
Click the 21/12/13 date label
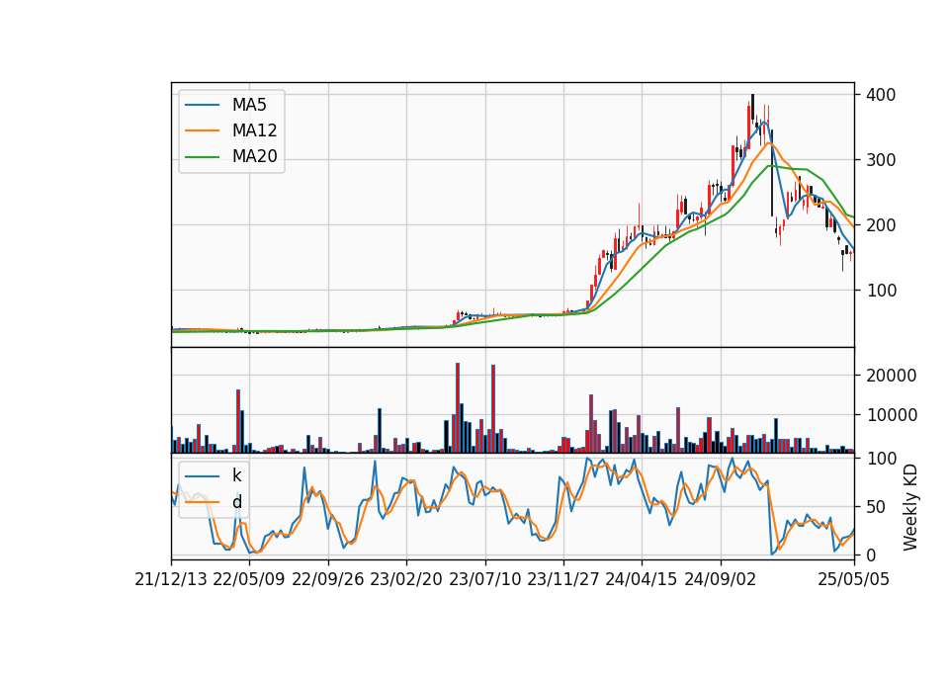[x=171, y=579]
